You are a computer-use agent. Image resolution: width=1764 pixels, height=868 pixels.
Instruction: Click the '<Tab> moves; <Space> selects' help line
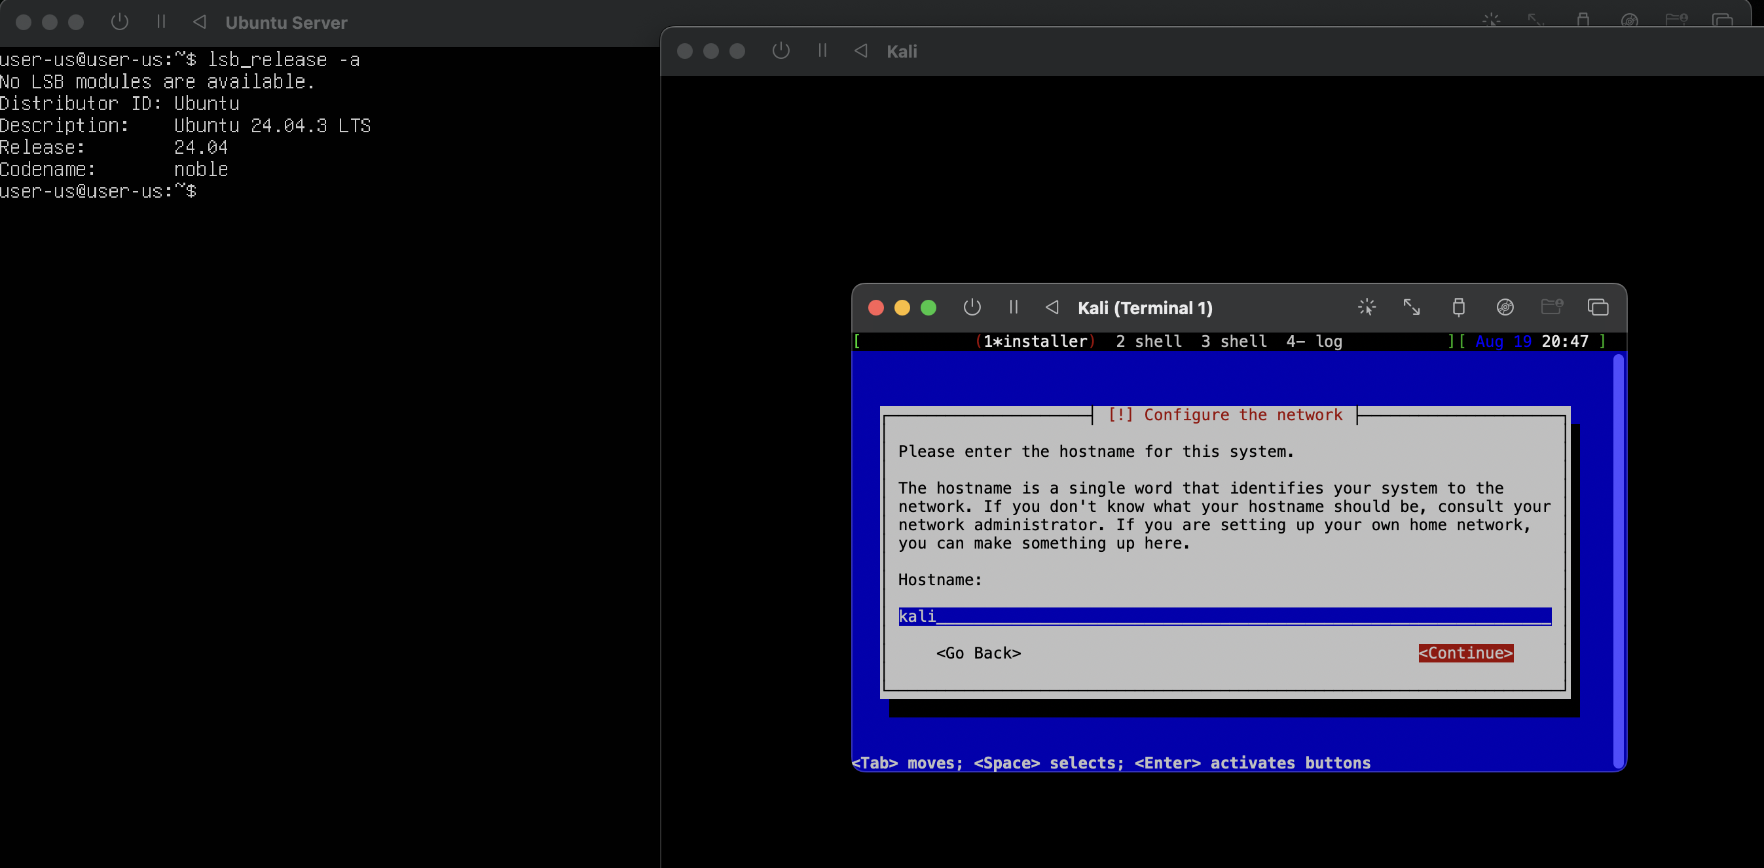pyautogui.click(x=1111, y=763)
